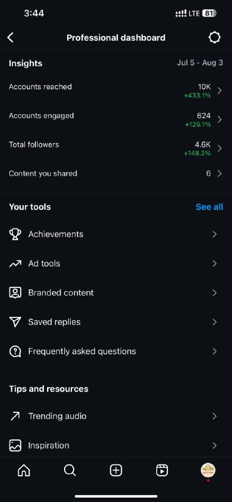Open profile via avatar thumbnail
The height and width of the screenshot is (502, 232).
click(208, 470)
